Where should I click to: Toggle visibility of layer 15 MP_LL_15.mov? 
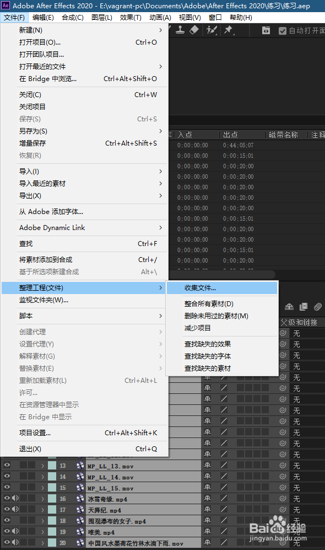[7, 487]
